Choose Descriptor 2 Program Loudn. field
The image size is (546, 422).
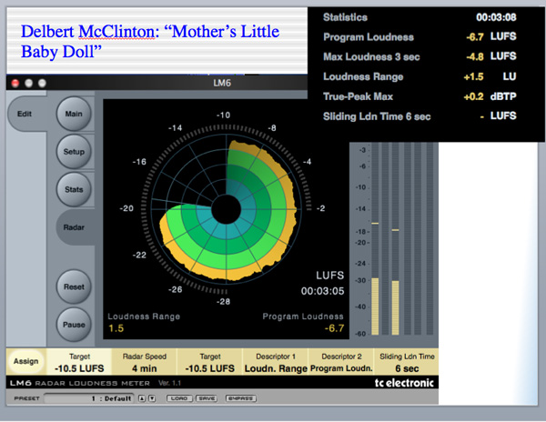[341, 363]
